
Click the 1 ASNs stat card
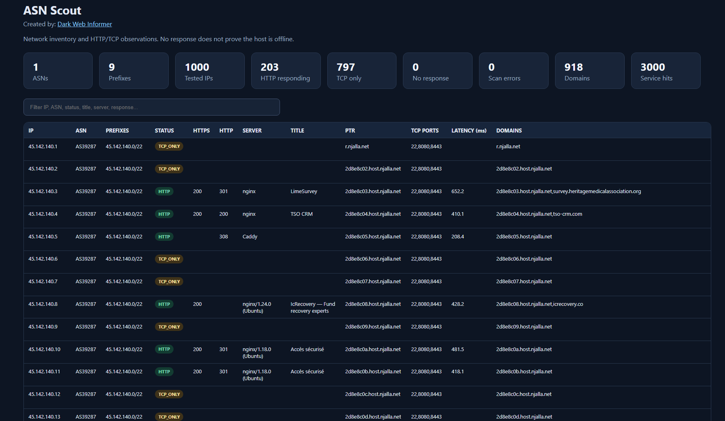(58, 71)
